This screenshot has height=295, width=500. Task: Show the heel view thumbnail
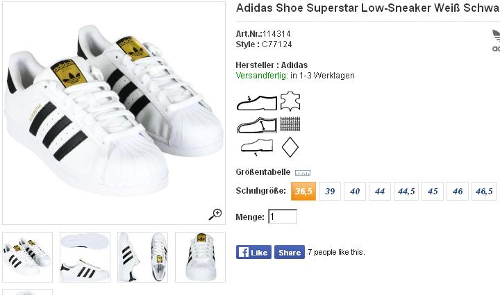pos(200,257)
